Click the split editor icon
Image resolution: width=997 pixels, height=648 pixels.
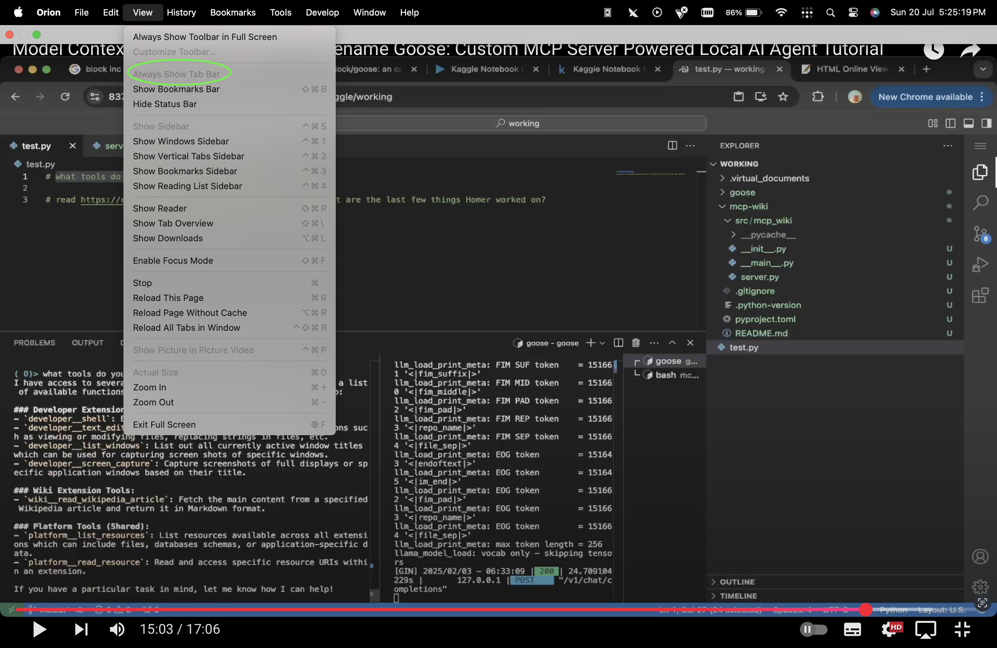(x=672, y=145)
